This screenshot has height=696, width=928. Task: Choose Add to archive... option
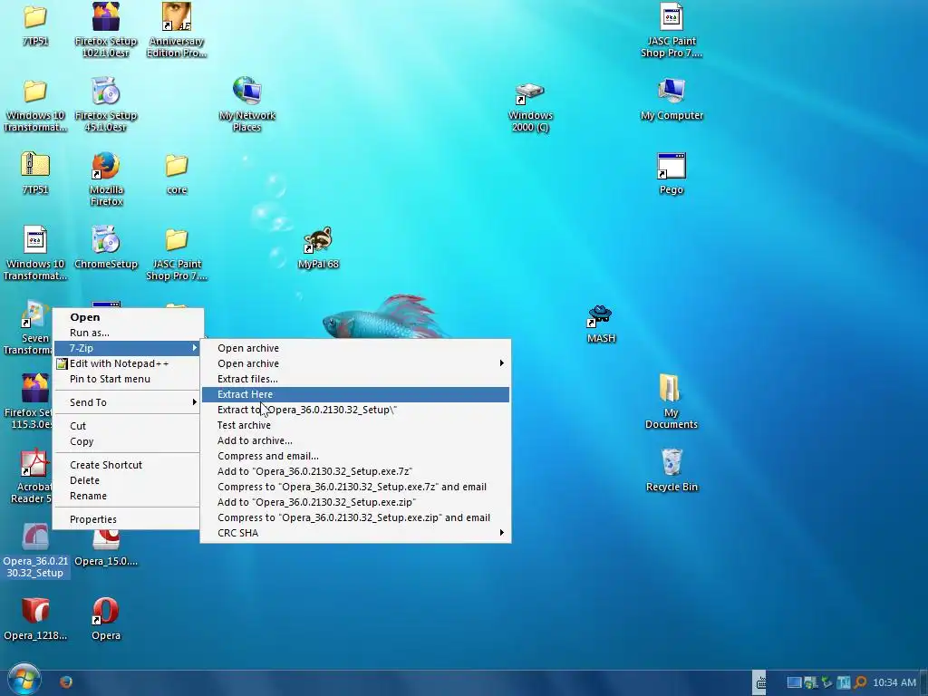click(x=355, y=440)
